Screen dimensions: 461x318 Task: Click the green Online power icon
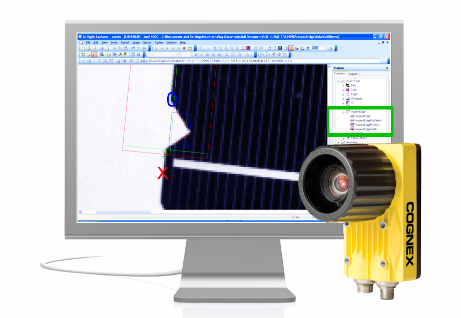click(331, 48)
